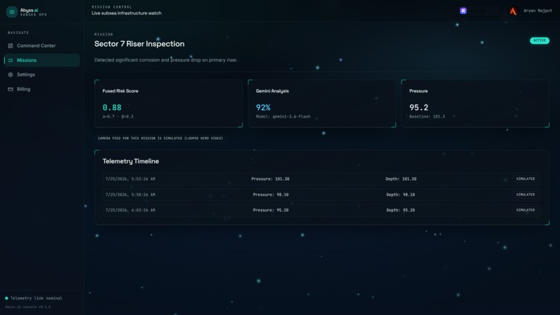This screenshot has height=315, width=560.
Task: Click the Depth: 98.10 reading
Action: (x=400, y=195)
